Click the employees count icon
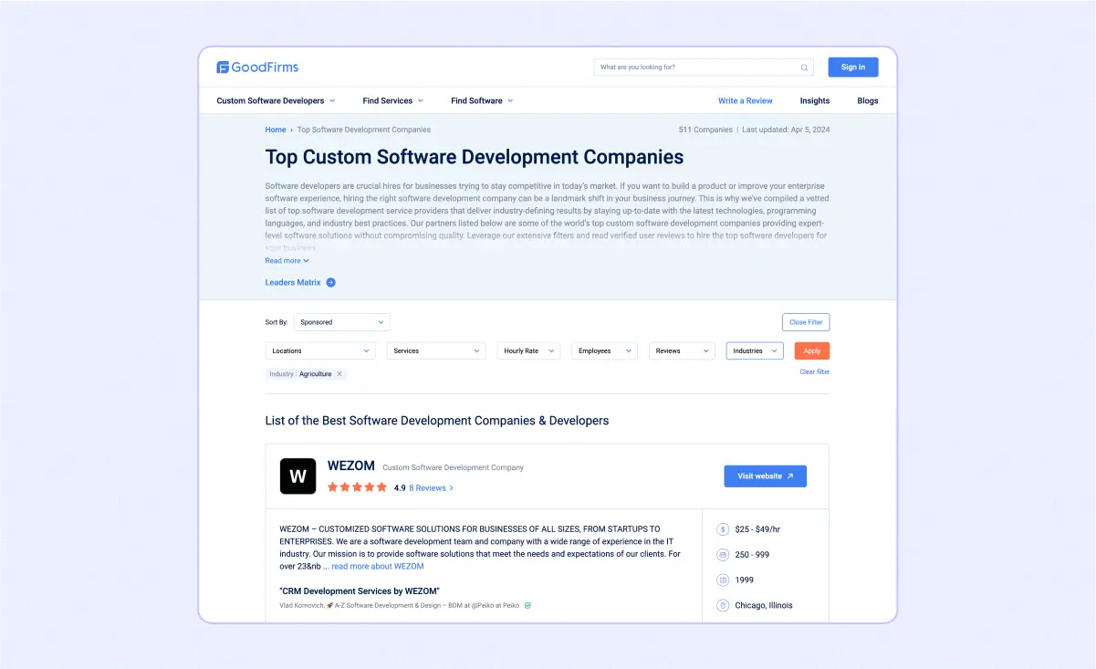 pos(723,555)
